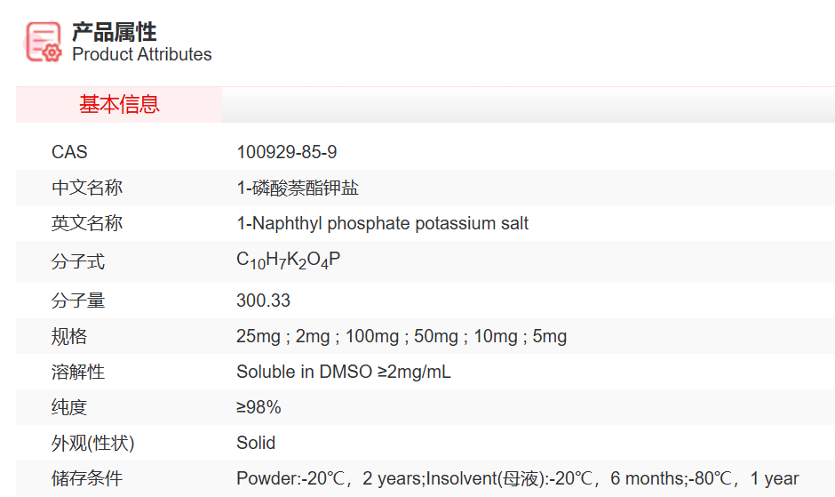This screenshot has width=835, height=497.
Task: Click the Soluble in DMSO solubility text
Action: click(344, 372)
